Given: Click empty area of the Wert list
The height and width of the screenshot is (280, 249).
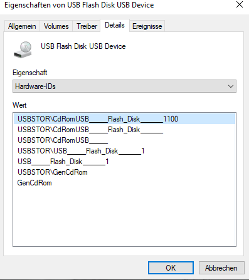Looking at the screenshot, I should coord(124,217).
